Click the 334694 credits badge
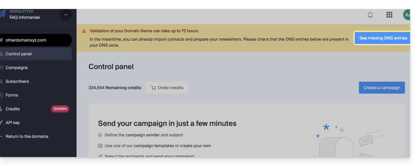 (x=60, y=109)
